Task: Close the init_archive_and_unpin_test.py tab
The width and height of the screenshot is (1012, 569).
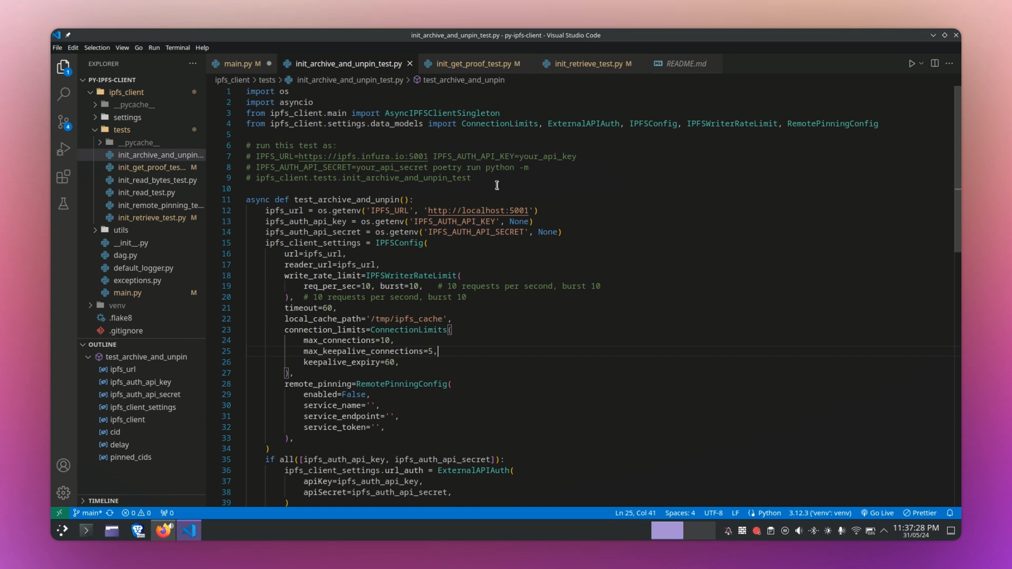Action: click(x=410, y=63)
